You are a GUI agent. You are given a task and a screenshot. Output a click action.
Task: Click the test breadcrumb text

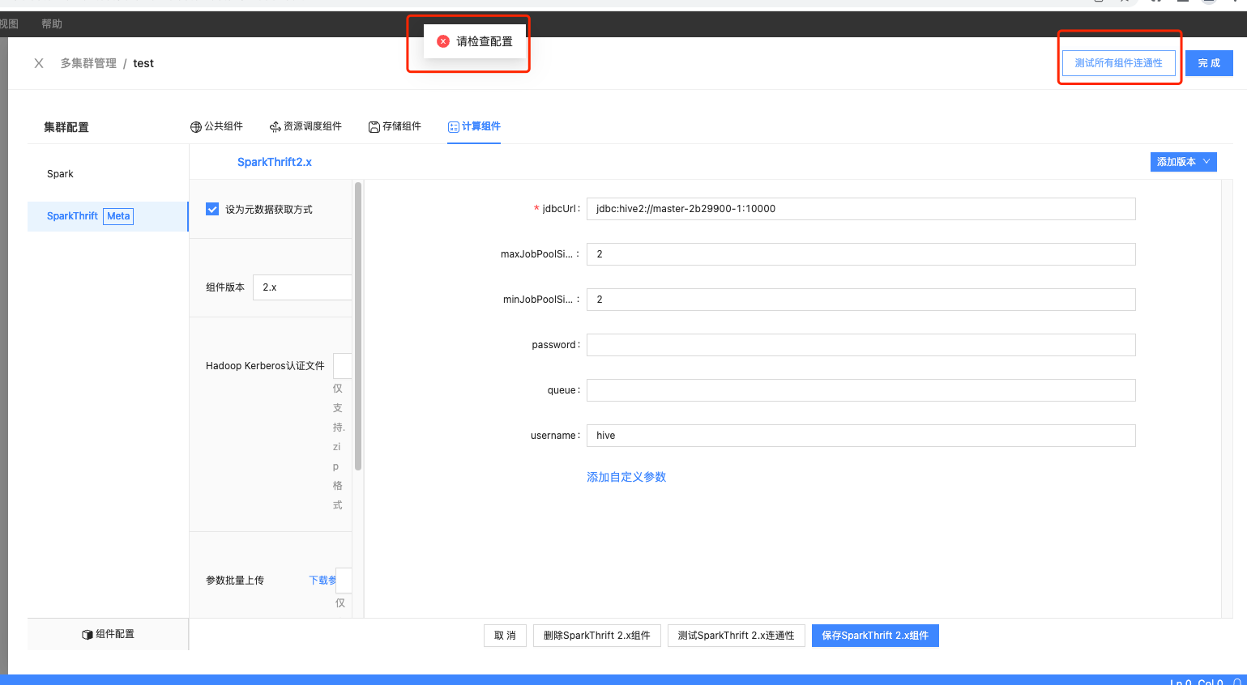[x=143, y=63]
